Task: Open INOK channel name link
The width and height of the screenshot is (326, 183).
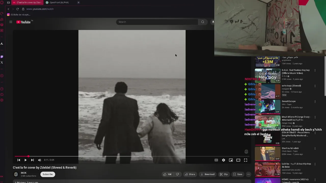Action: tap(24, 173)
